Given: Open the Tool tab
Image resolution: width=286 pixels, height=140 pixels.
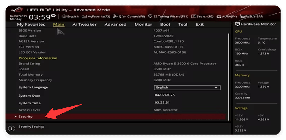Looking at the screenshot, I should [x=183, y=24].
